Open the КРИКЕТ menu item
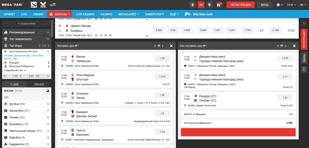 (10, 14)
